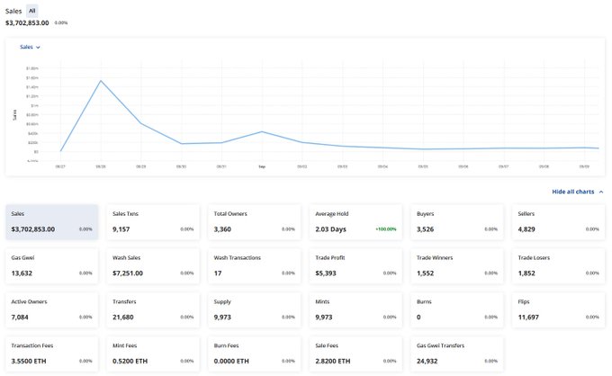
Task: Select the Supply metric card
Action: (254, 310)
